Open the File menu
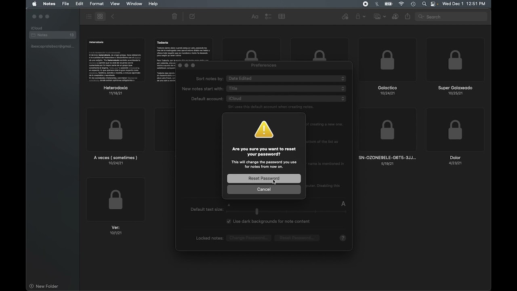 coord(65,4)
